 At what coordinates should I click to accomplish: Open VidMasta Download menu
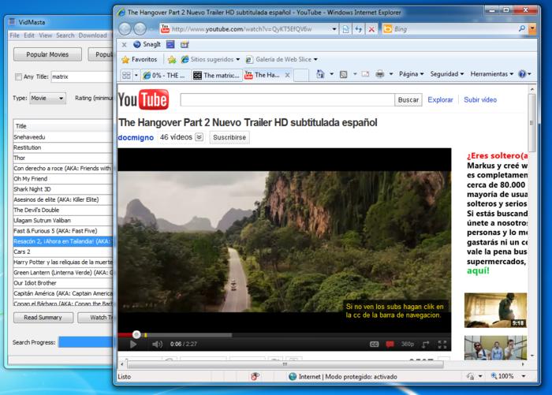(x=92, y=35)
